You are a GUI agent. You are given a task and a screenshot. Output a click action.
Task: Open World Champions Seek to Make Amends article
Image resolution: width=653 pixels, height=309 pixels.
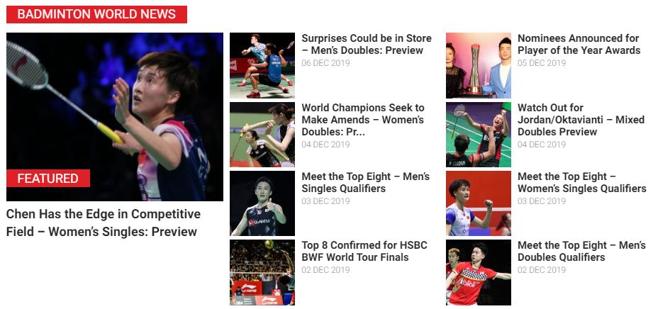(x=363, y=120)
